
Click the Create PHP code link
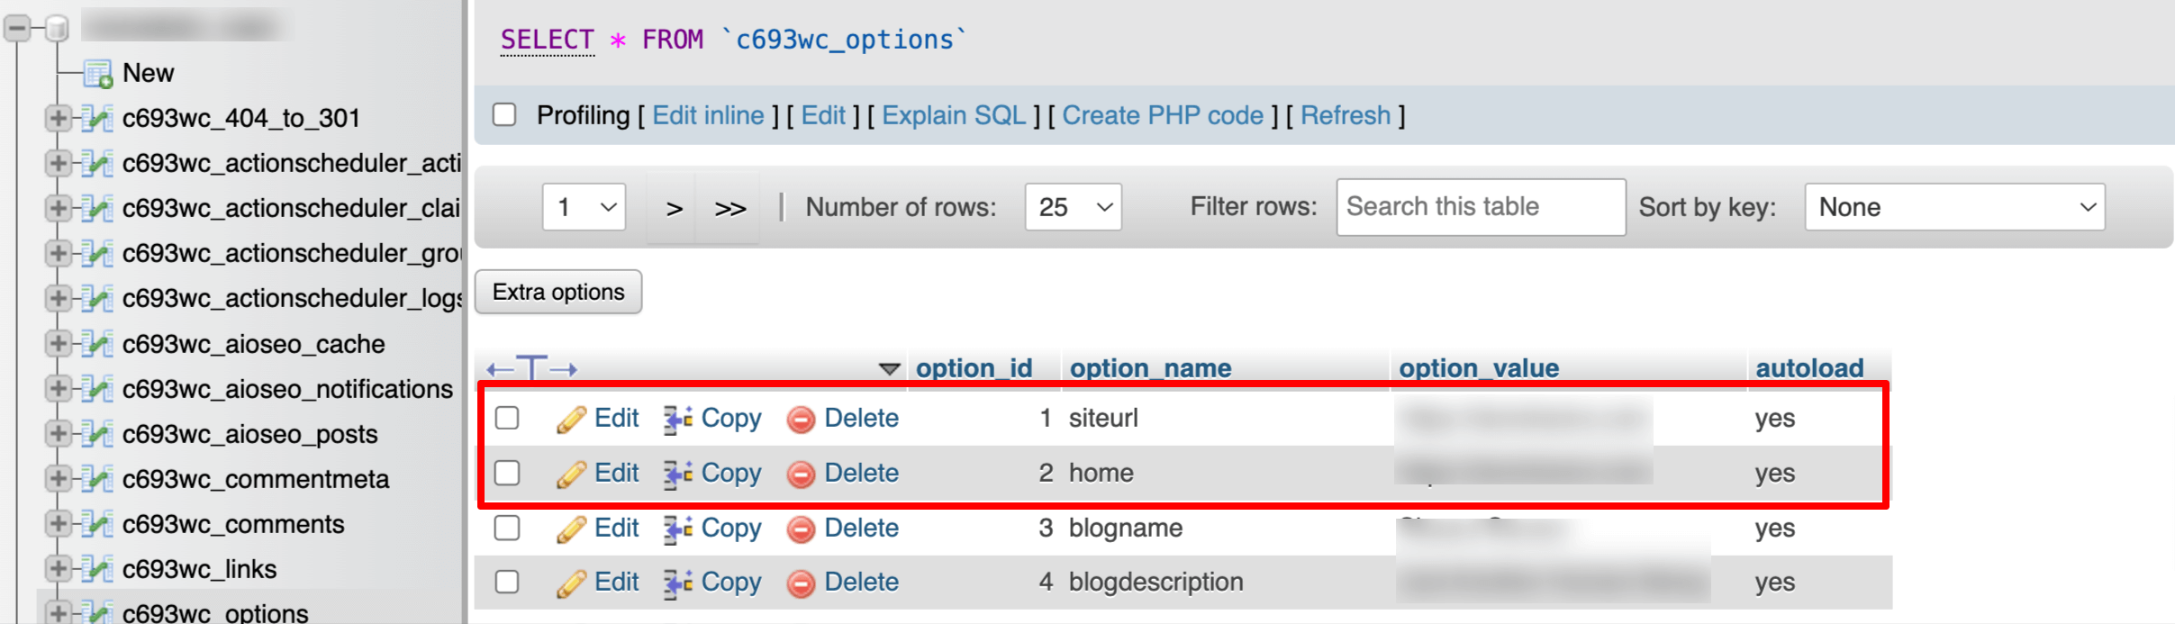click(x=1163, y=115)
